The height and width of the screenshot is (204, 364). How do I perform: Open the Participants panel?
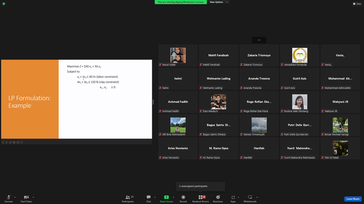[127, 198]
